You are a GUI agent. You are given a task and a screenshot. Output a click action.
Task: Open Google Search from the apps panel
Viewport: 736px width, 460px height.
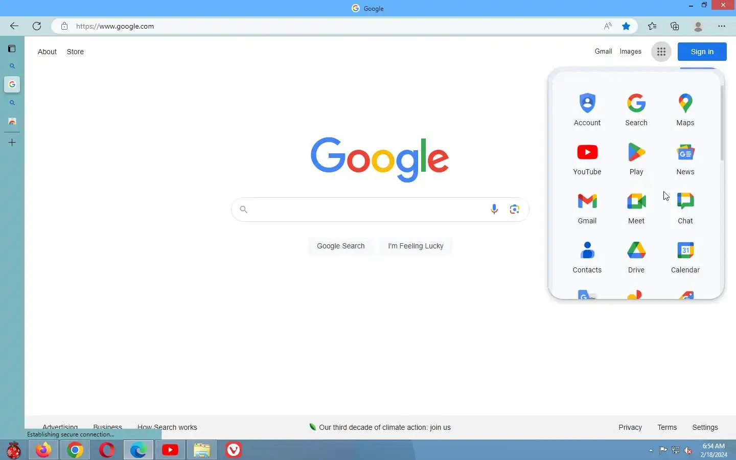(x=636, y=110)
